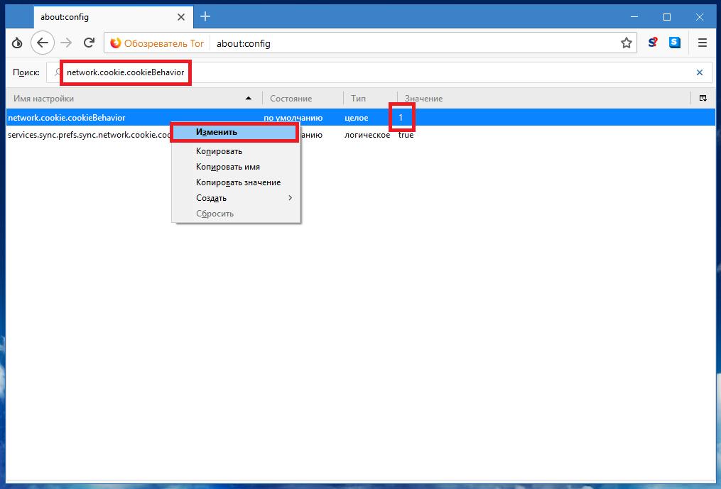
Task: Click the Tor onion button
Action: pos(17,43)
